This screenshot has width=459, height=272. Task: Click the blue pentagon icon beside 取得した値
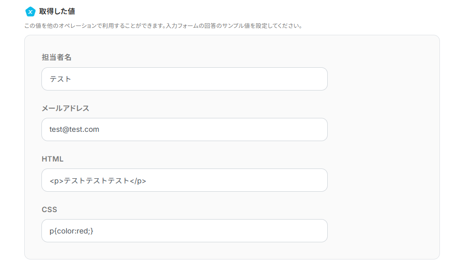[30, 12]
